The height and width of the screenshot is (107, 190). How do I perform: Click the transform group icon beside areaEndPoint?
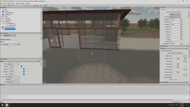tap(7, 25)
